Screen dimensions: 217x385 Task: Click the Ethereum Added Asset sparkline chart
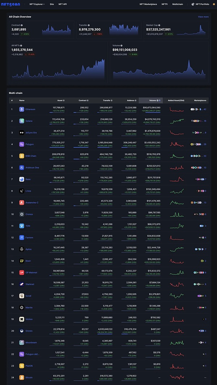tap(177, 109)
